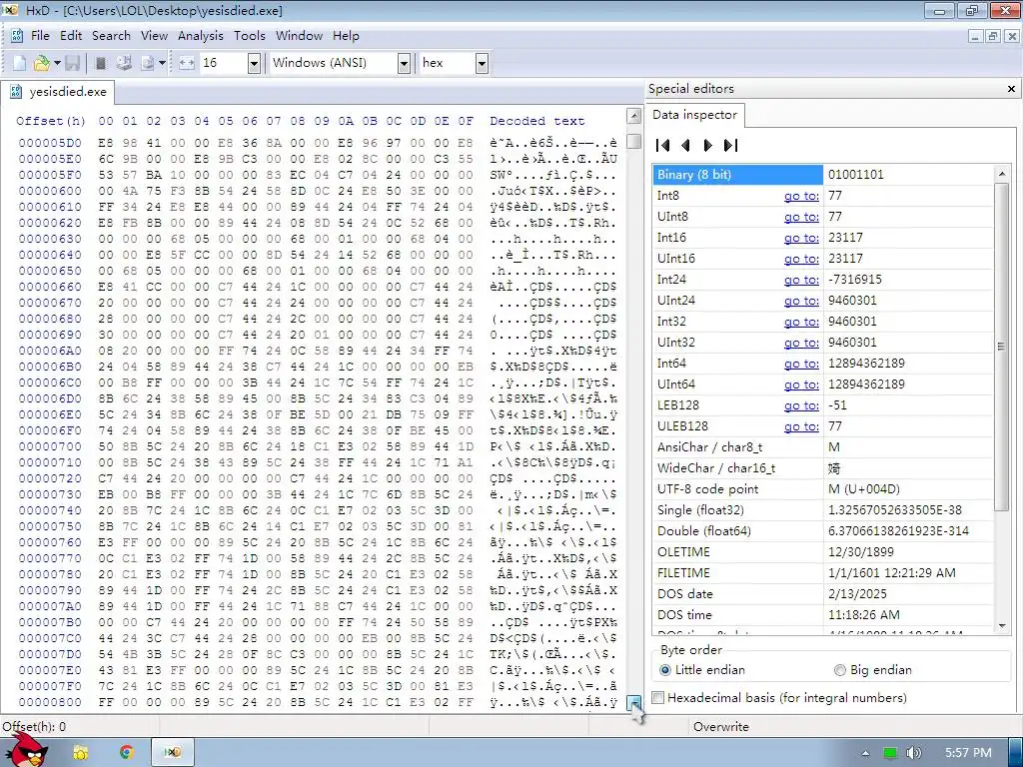Image resolution: width=1023 pixels, height=767 pixels.
Task: Open the Search menu
Action: click(x=111, y=36)
